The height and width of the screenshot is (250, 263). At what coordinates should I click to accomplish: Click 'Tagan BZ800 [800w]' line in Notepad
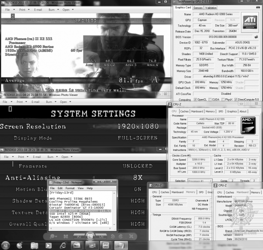tap(66, 217)
